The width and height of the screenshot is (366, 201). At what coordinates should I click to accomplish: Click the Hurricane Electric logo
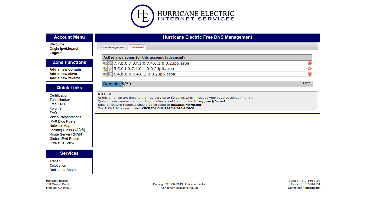coord(183,16)
